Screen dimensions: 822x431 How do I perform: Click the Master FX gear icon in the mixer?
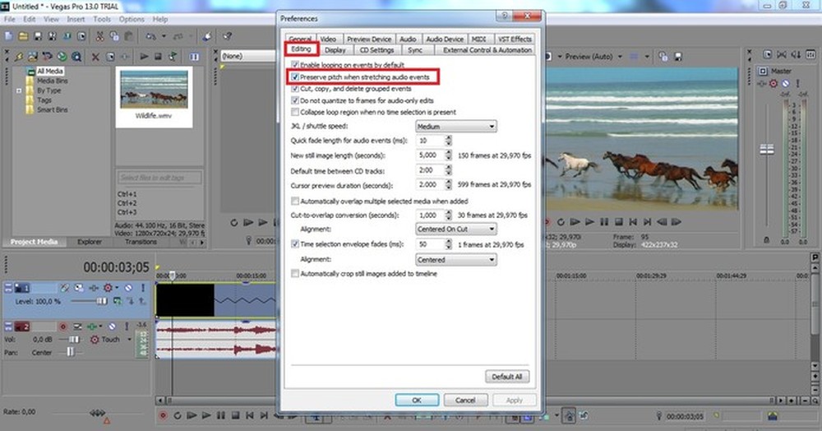coord(774,83)
